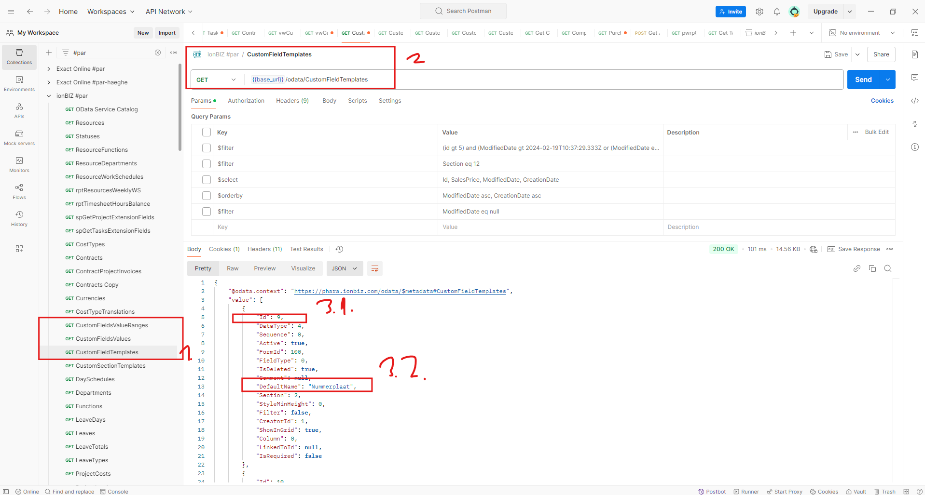The image size is (925, 495).
Task: Toggle line wrap in response viewer
Action: click(375, 268)
